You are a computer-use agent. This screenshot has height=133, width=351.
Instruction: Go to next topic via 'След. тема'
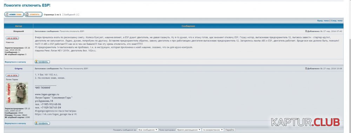point(337,21)
